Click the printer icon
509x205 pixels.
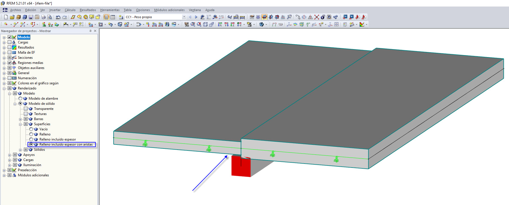(x=43, y=17)
